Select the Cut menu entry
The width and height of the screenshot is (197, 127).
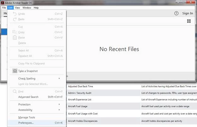point(37,27)
